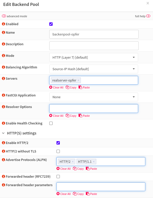This screenshot has width=153, height=198.
Task: Click the info icon beside FastCGI Application
Action: click(x=4, y=95)
